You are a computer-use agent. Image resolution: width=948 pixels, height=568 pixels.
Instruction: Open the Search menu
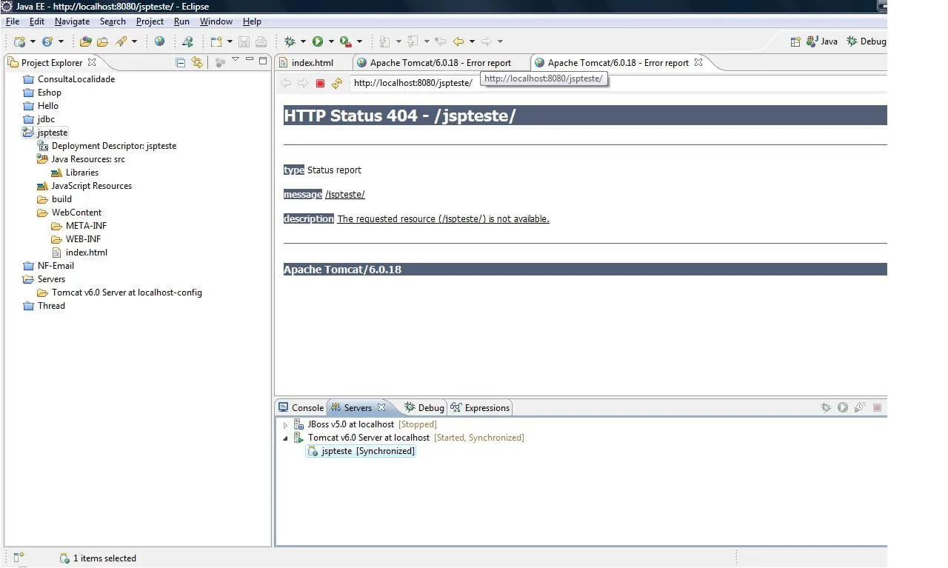coord(113,21)
